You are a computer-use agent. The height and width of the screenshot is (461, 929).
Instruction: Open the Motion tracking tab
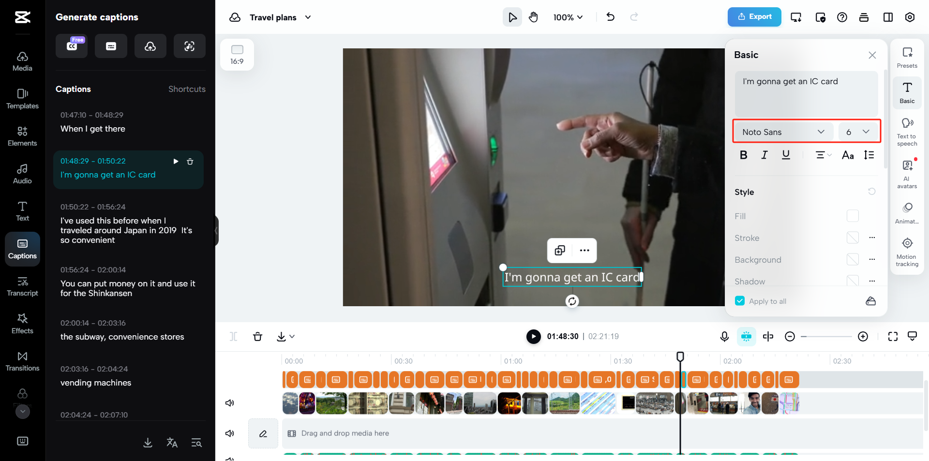click(907, 252)
